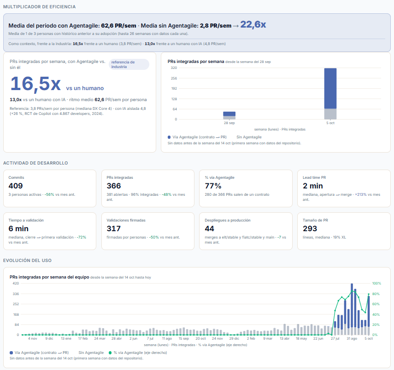
Task: Click 'ACTIVIDAD DE DESARROLLO' section heading
Action: coord(35,163)
